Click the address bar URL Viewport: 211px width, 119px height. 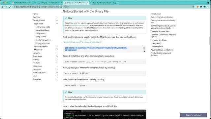click(42, 7)
